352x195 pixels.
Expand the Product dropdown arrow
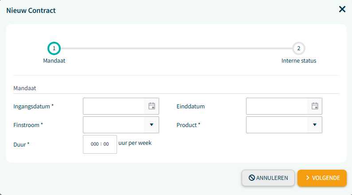[x=315, y=125]
